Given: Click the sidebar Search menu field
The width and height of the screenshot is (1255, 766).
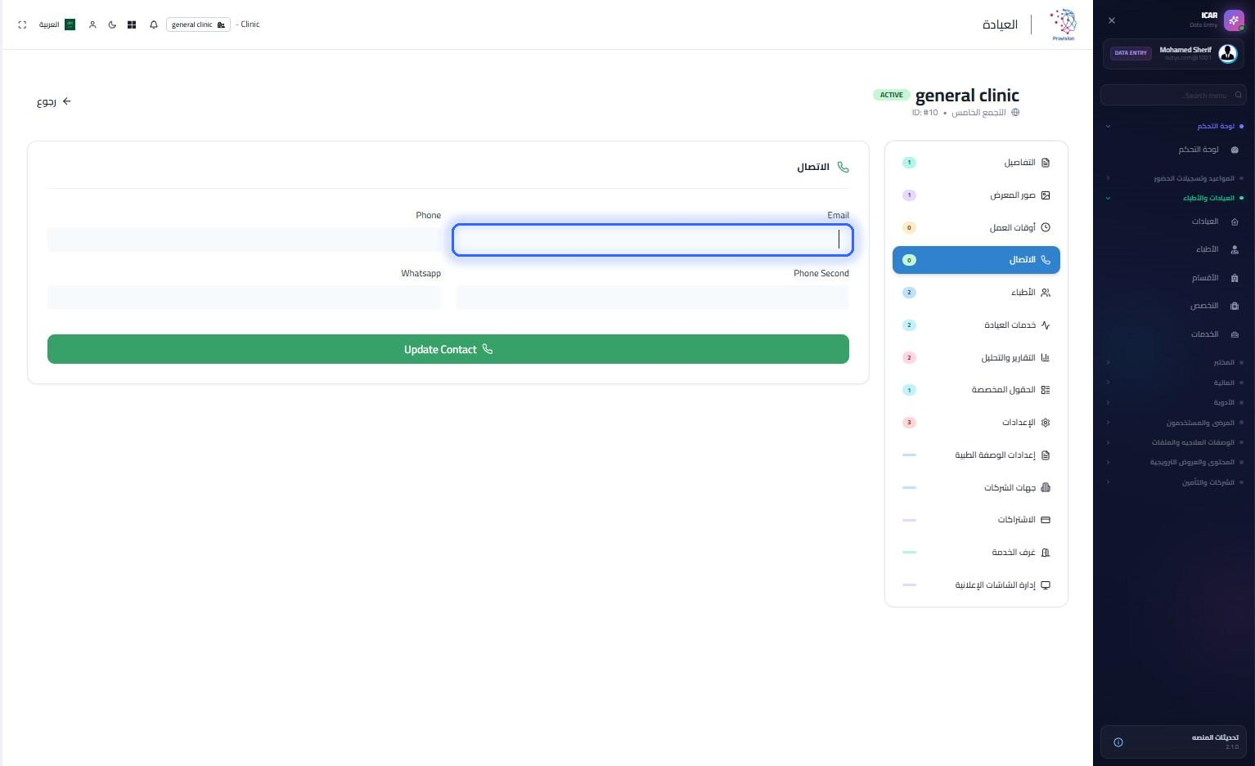Looking at the screenshot, I should pyautogui.click(x=1173, y=95).
